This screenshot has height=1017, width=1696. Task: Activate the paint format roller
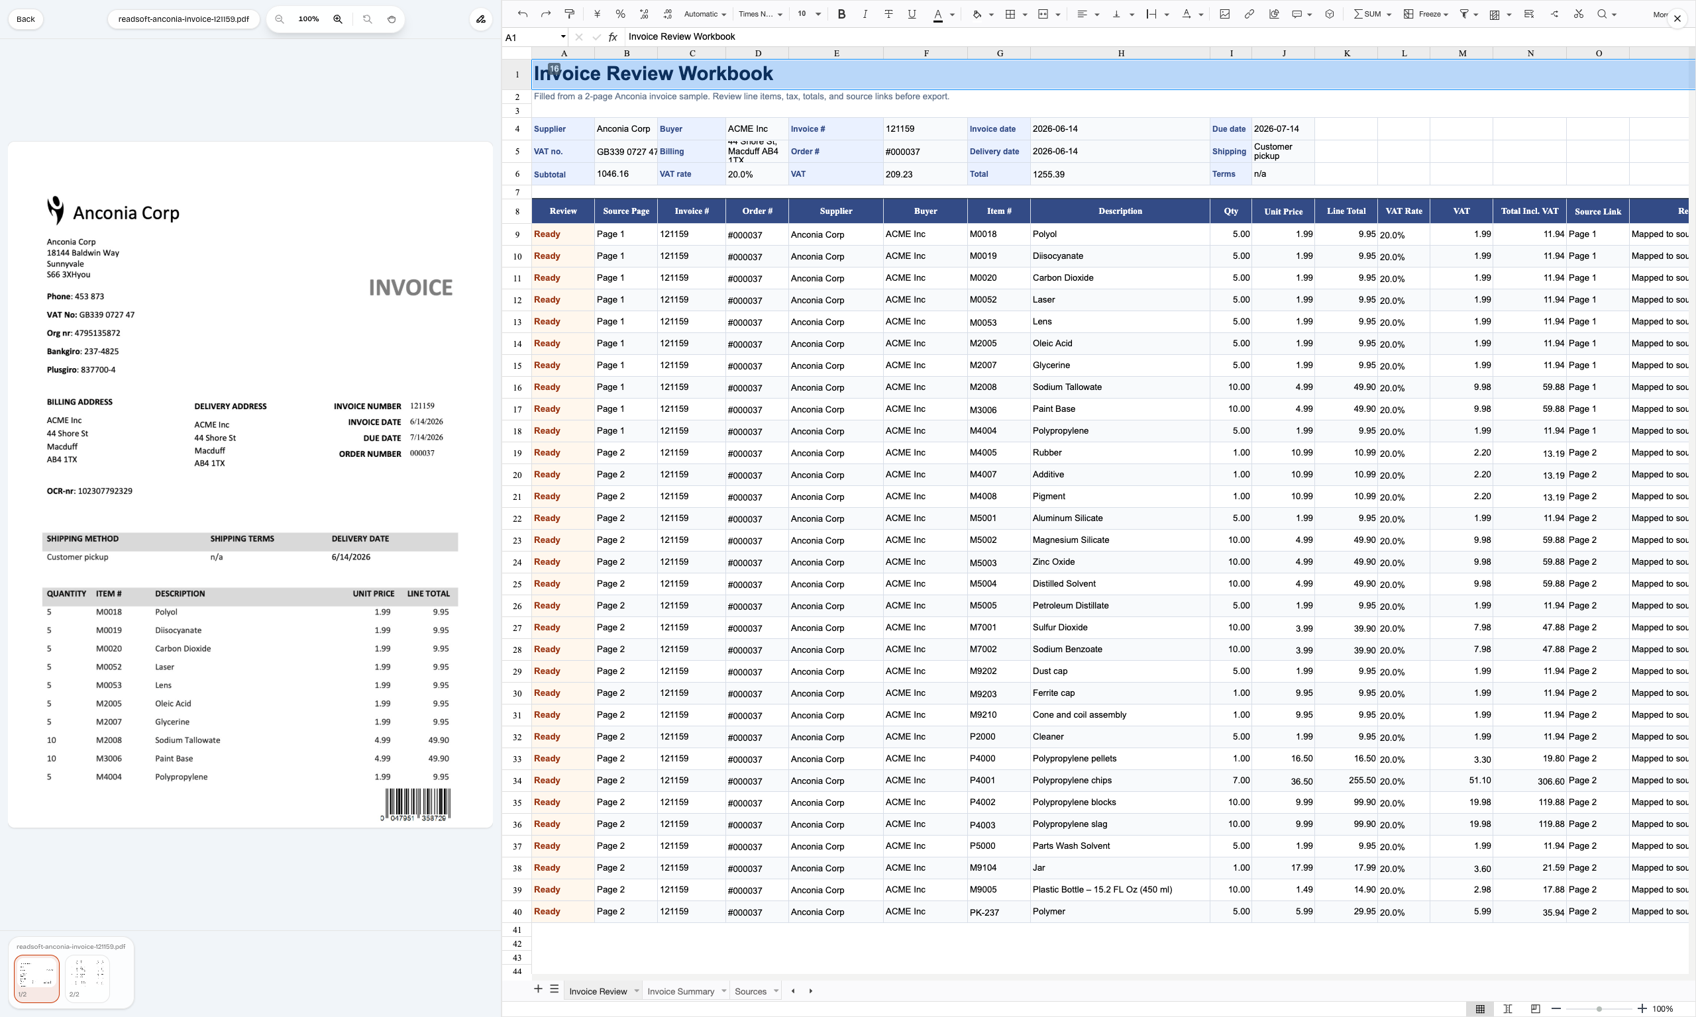point(569,14)
